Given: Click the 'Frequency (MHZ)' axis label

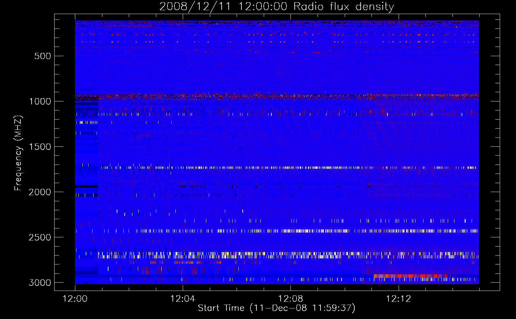Looking at the screenshot, I should (18, 153).
